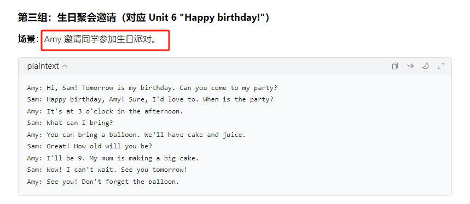The width and height of the screenshot is (470, 204).
Task: Click line 'It's at 3 o'clock in the afternoon'
Action: coord(105,111)
